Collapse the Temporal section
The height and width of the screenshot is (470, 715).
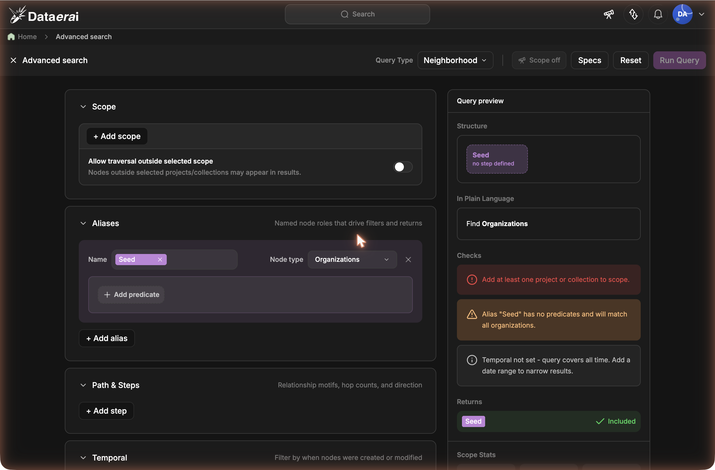(x=83, y=458)
